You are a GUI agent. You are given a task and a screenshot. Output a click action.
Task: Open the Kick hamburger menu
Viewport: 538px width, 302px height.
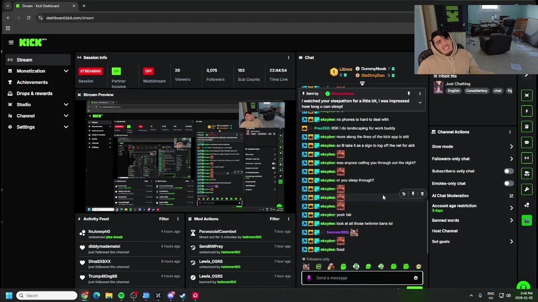(11, 42)
